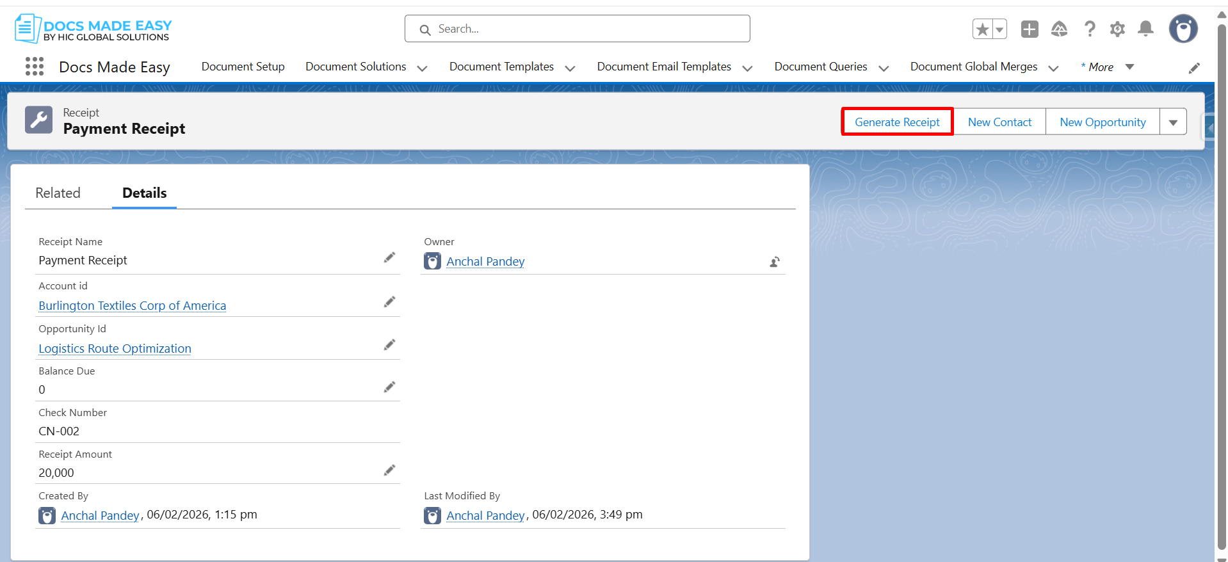Expand the Document Solutions menu chevron
This screenshot has height=562, width=1228.
pos(422,68)
